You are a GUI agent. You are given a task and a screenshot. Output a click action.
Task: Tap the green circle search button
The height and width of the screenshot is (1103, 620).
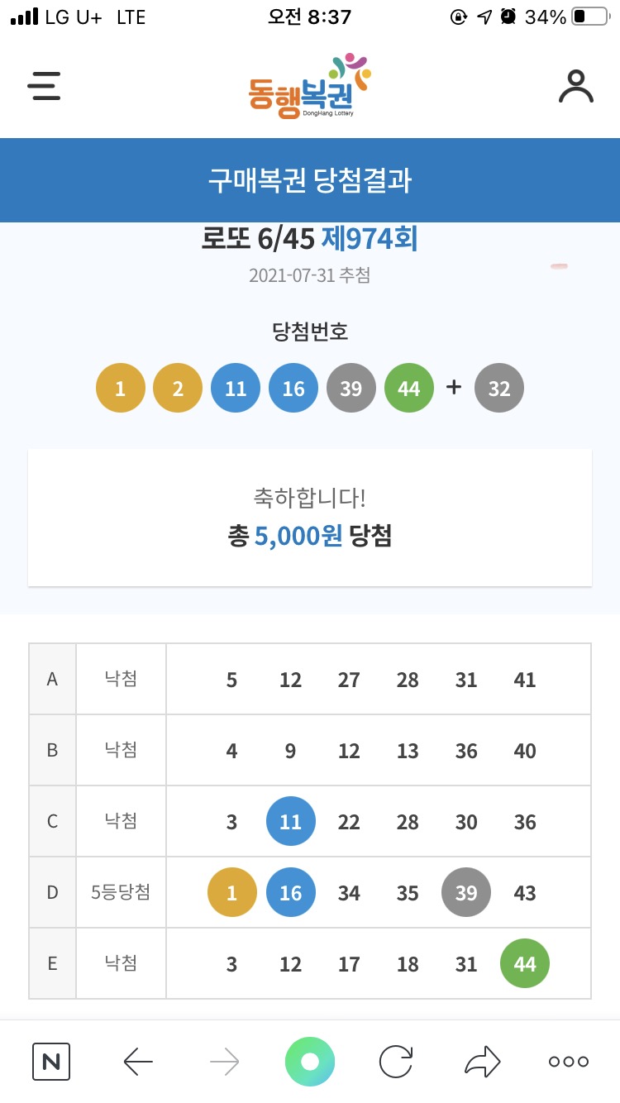(310, 1062)
